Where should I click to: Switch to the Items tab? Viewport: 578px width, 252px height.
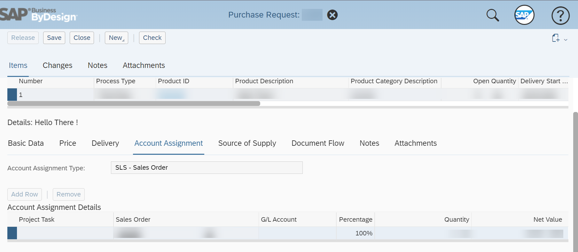pyautogui.click(x=18, y=65)
